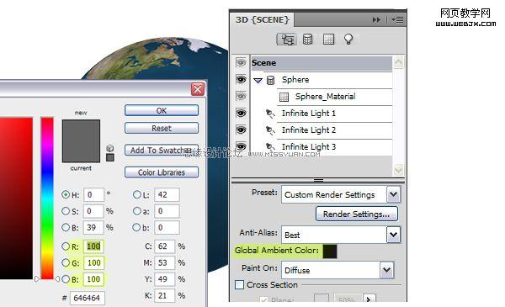Click the Sphere mesh cylinder icon
505x307 pixels.
(270, 80)
